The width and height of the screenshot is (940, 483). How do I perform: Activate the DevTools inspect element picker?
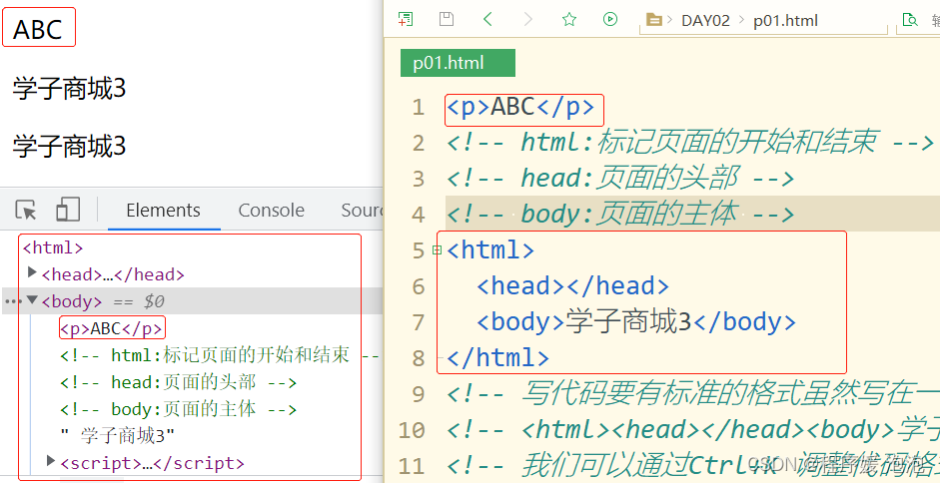pos(26,211)
